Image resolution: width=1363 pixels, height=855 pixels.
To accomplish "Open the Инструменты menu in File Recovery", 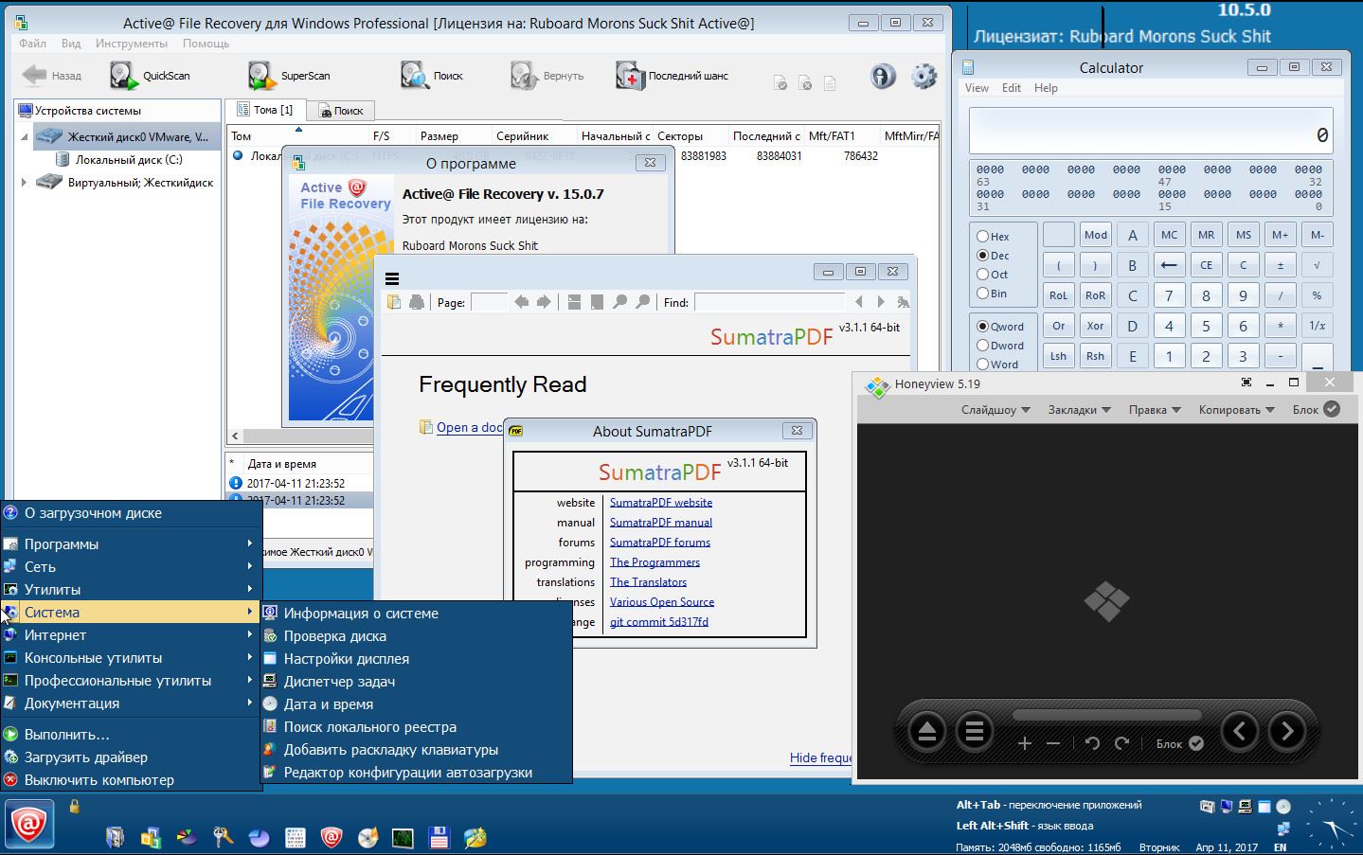I will pyautogui.click(x=131, y=44).
